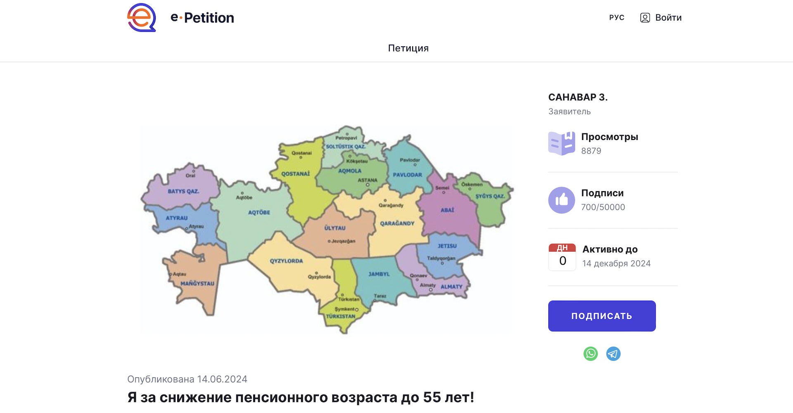
Task: Click the views count 8879
Action: pos(591,151)
